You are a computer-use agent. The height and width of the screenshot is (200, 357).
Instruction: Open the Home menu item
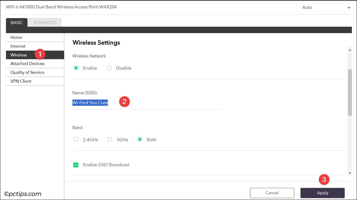click(x=35, y=37)
